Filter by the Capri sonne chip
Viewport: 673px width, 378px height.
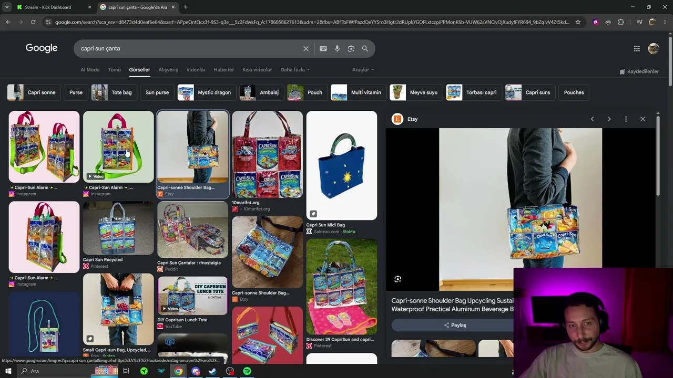pyautogui.click(x=34, y=92)
